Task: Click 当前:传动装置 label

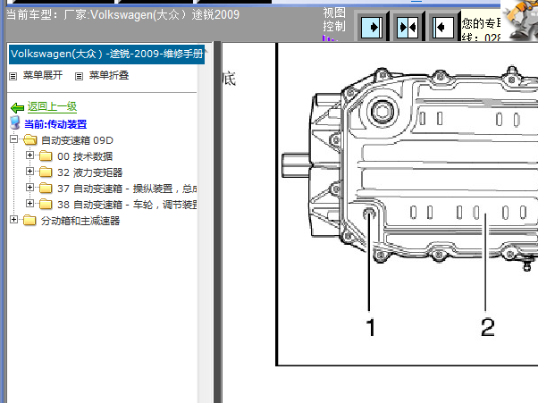Action: (x=55, y=124)
